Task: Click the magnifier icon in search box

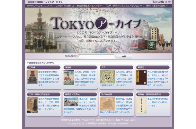Action: pos(79,56)
